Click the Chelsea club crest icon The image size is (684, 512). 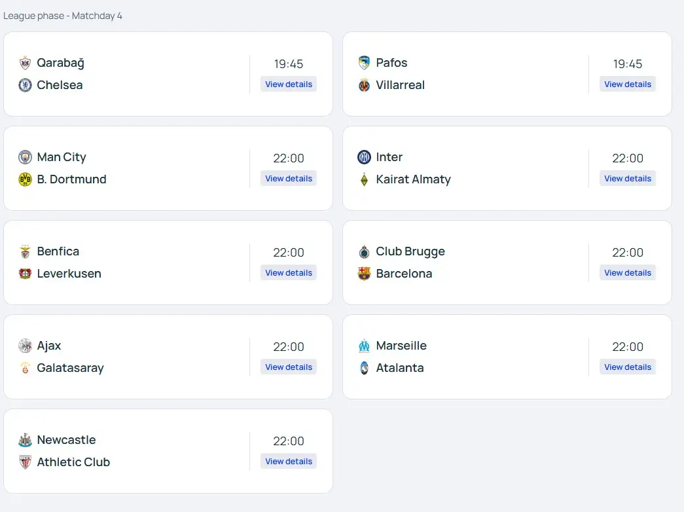pos(25,85)
